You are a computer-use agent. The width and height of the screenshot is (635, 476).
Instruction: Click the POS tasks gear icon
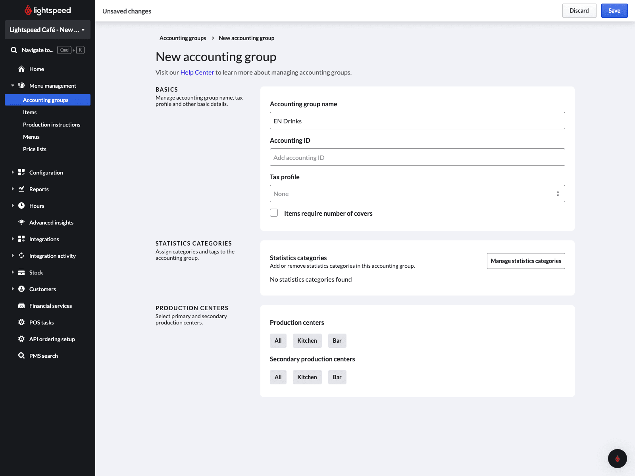21,322
